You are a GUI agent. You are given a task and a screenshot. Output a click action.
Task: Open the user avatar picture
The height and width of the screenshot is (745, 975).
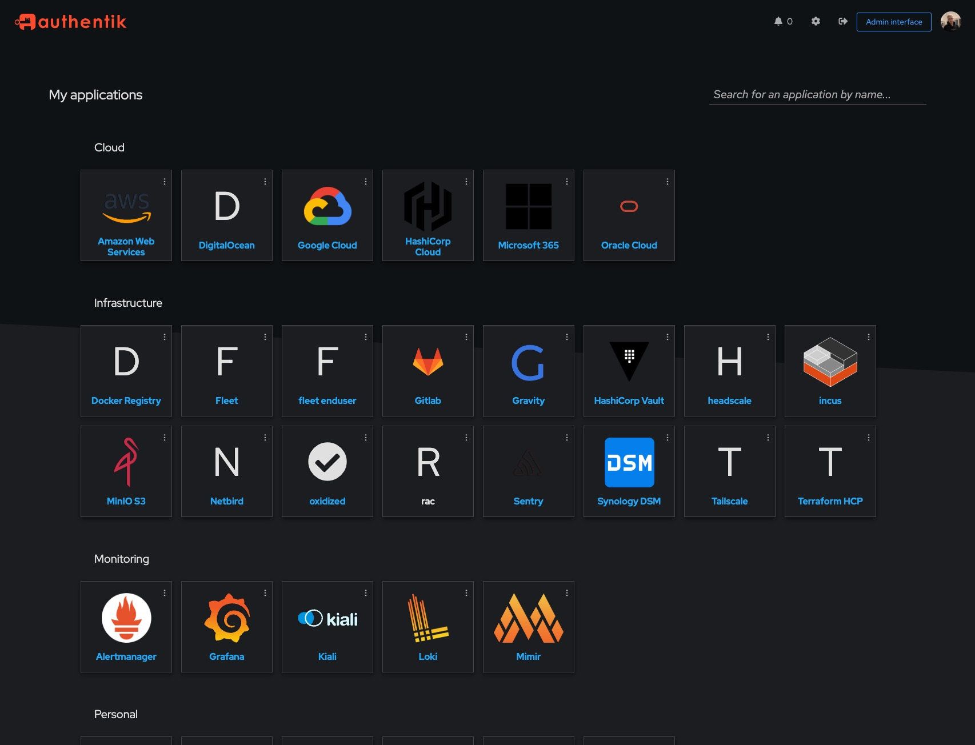(951, 22)
